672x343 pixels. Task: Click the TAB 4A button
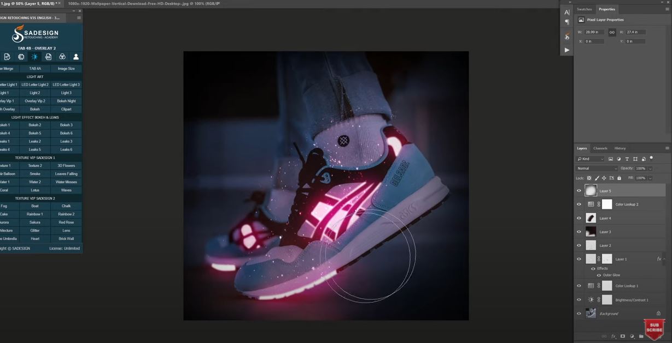click(35, 69)
